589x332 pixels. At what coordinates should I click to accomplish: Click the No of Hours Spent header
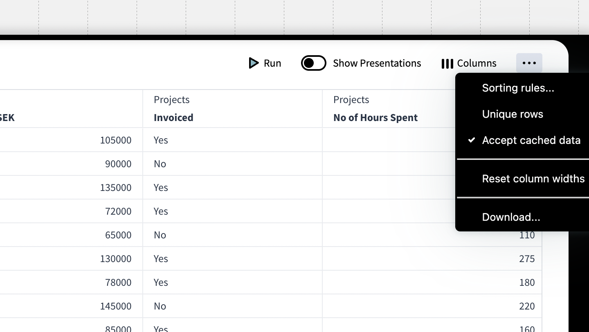pyautogui.click(x=375, y=117)
